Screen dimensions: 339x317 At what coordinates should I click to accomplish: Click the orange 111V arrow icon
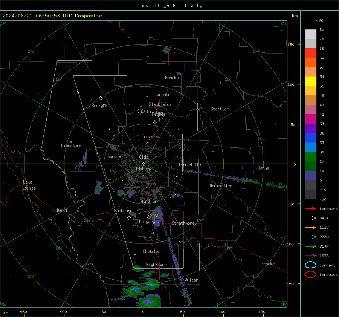point(310,227)
